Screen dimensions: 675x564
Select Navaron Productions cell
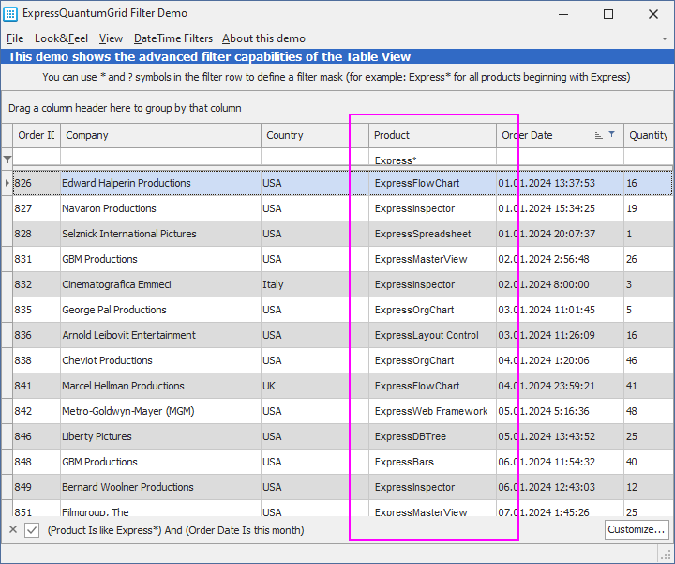[160, 208]
